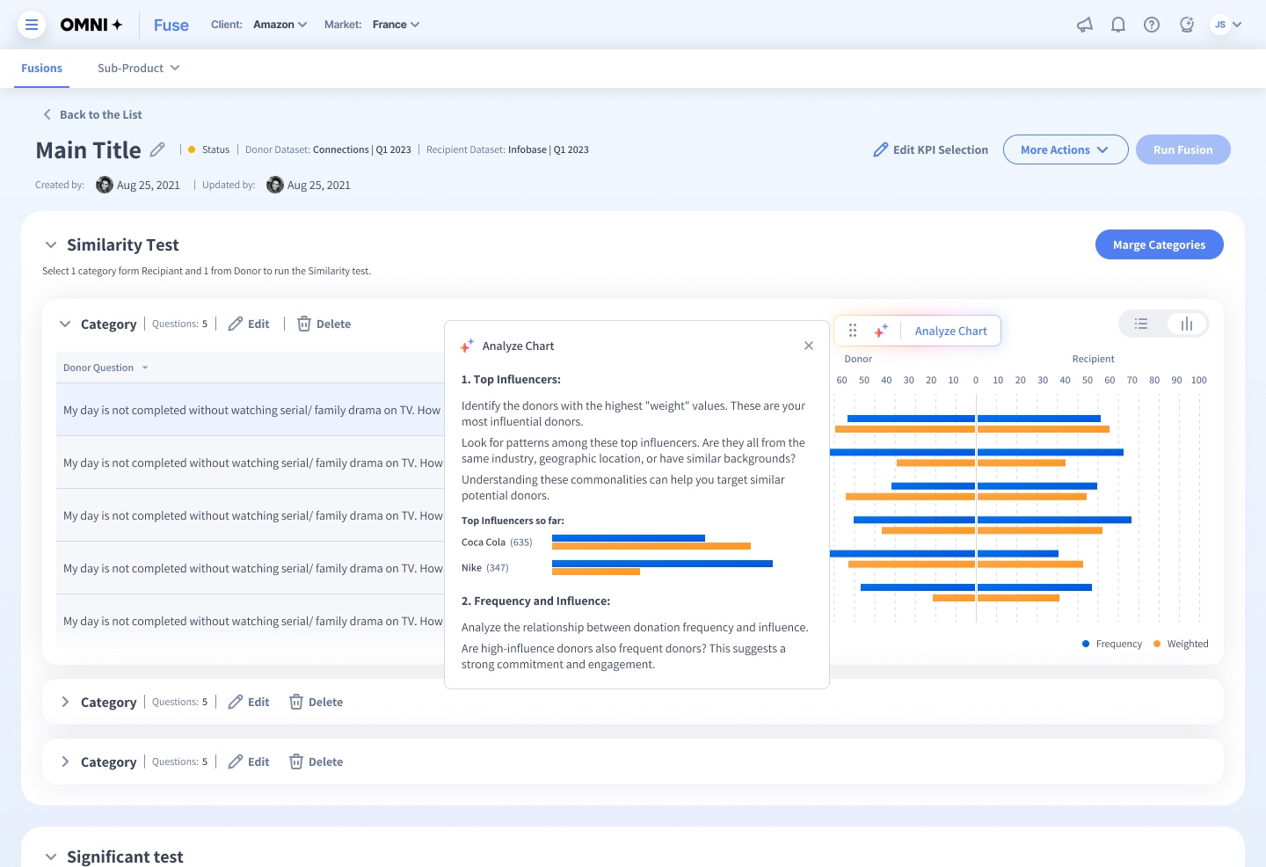Screen dimensions: 1266x867
Task: Switch to list view toggle
Action: [x=1141, y=324]
